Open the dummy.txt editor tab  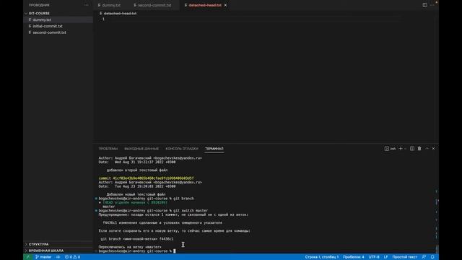click(x=109, y=5)
